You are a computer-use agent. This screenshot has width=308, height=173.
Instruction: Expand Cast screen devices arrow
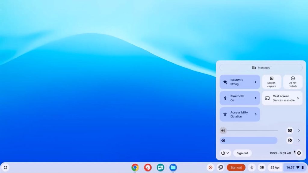(x=298, y=98)
